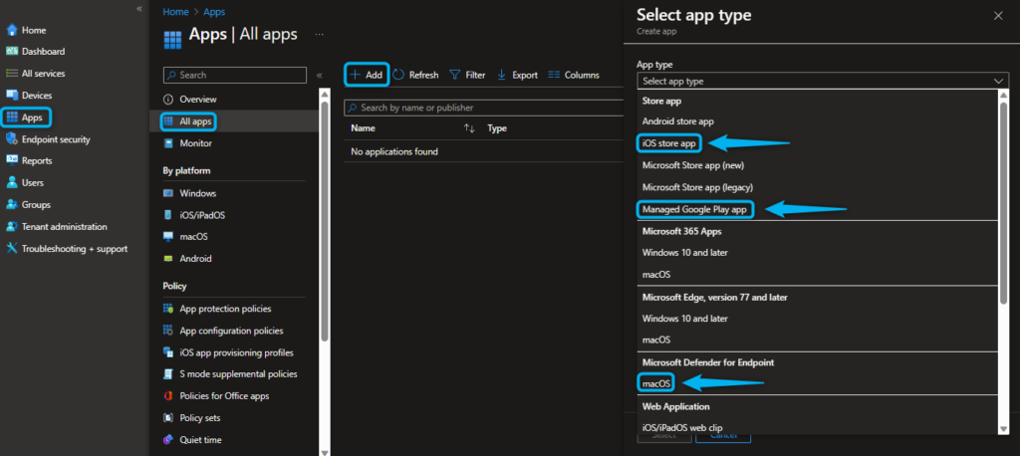Open Policies for Office apps icon

click(x=168, y=396)
